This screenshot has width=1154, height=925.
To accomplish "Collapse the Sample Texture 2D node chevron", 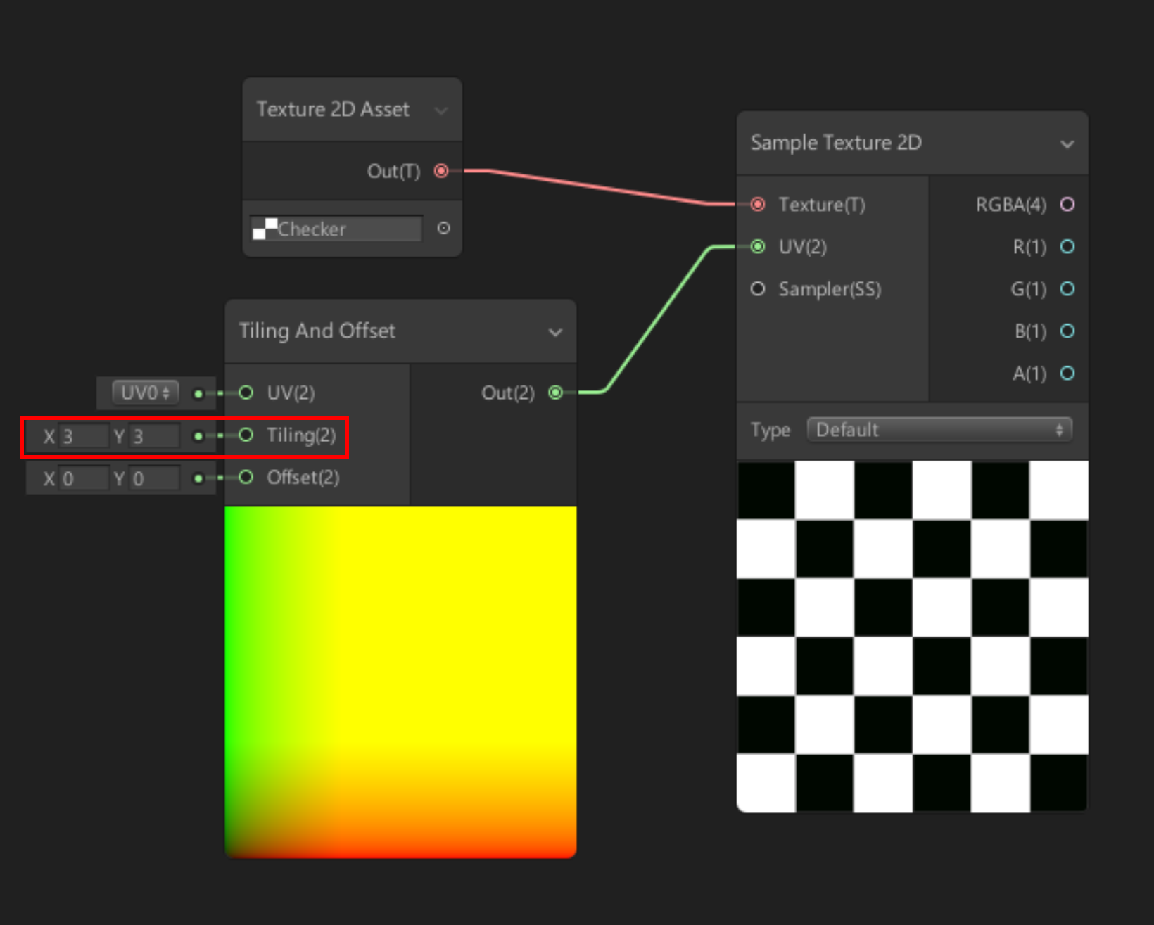I will point(1067,144).
